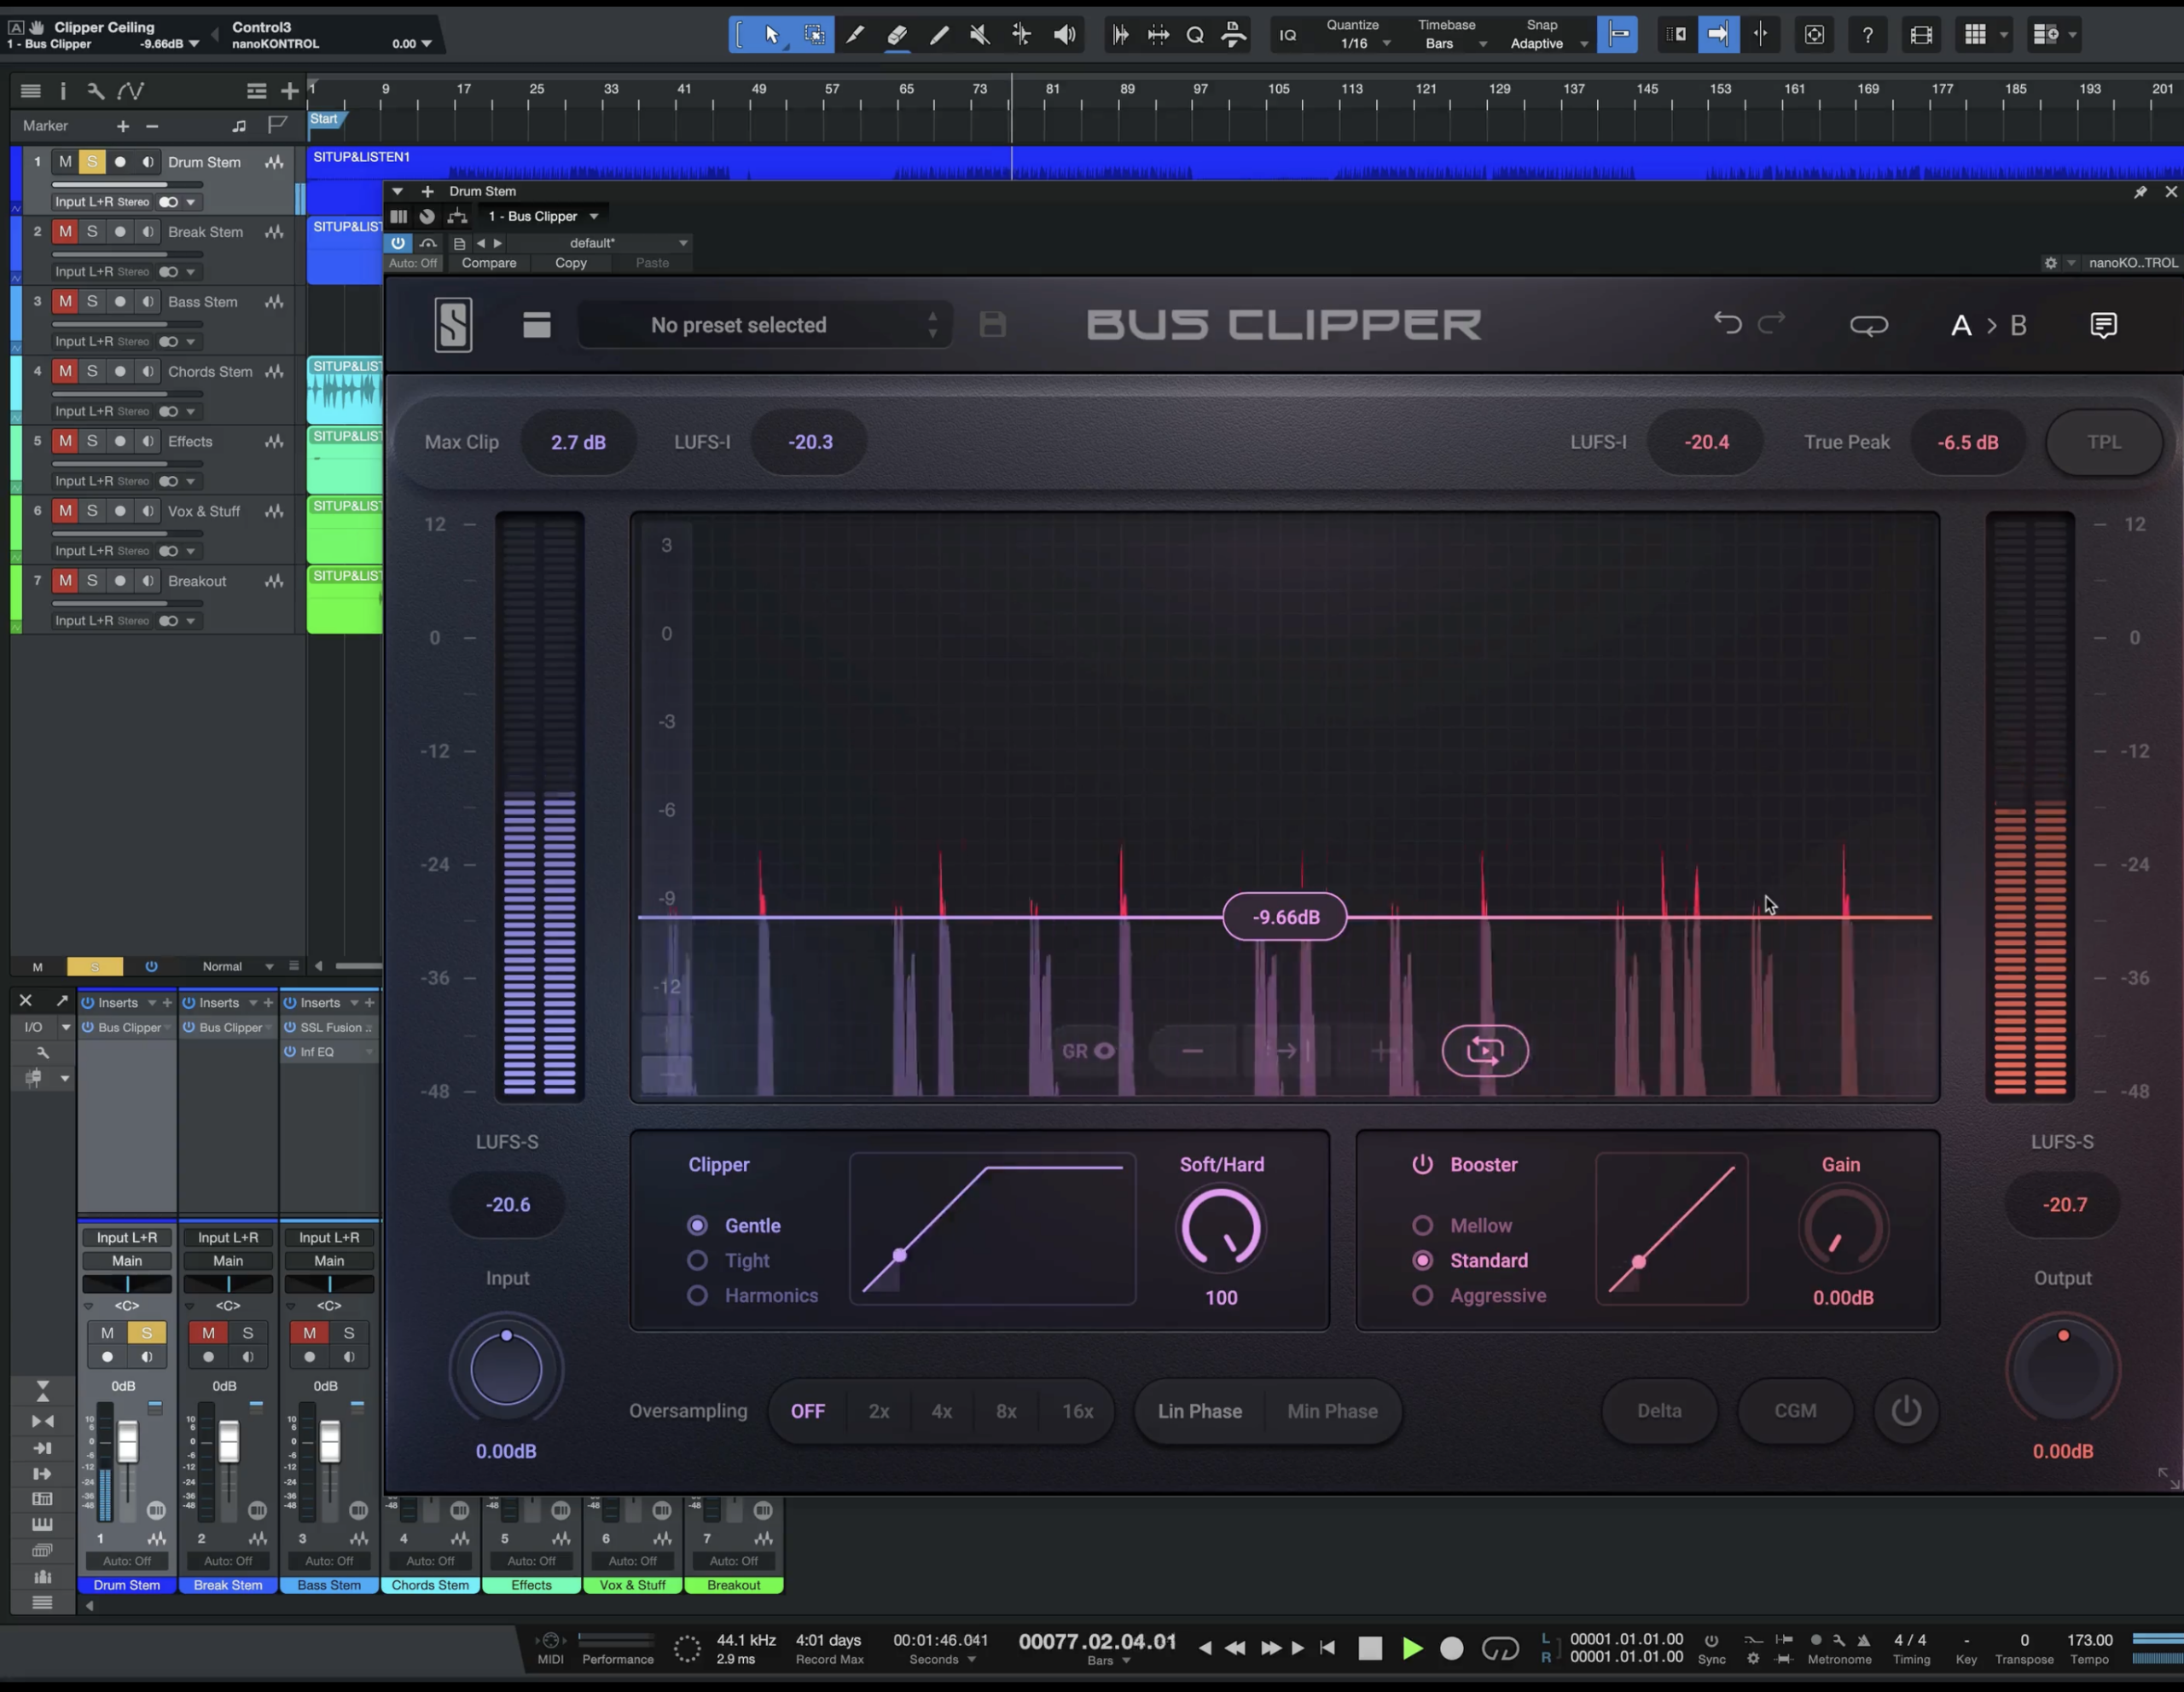The image size is (2184, 1692).
Task: Choose the Aggressive booster mode
Action: click(x=1422, y=1295)
